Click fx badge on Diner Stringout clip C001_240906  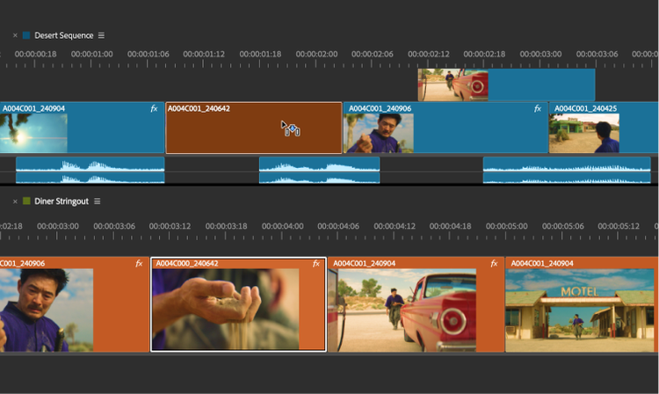click(x=139, y=264)
